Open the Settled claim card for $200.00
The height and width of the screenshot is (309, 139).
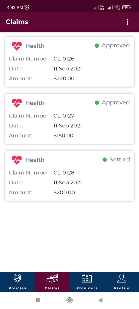coord(69,176)
